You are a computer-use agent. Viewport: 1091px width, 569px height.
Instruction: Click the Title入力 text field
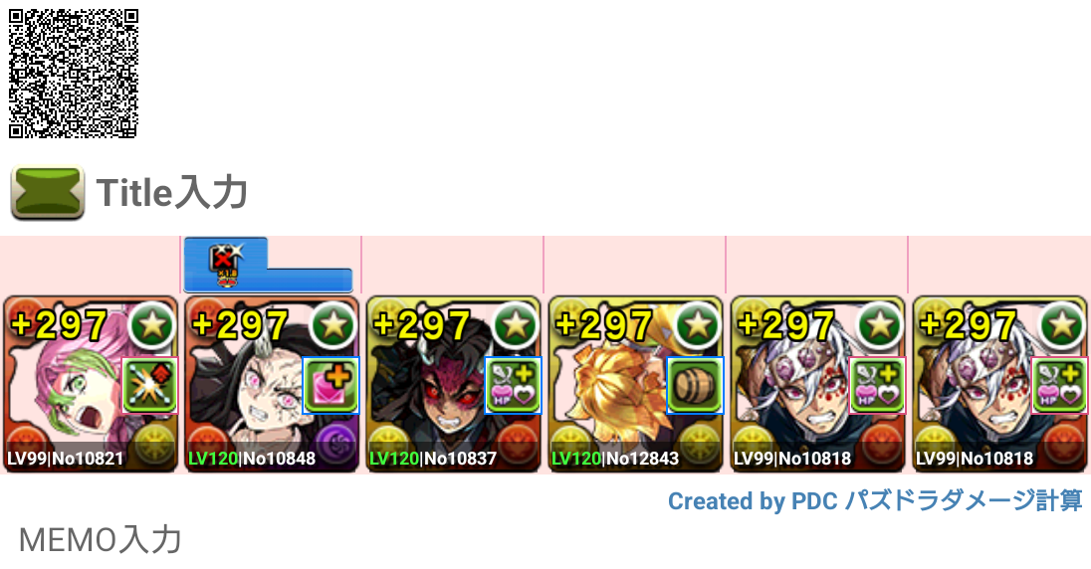(x=172, y=193)
